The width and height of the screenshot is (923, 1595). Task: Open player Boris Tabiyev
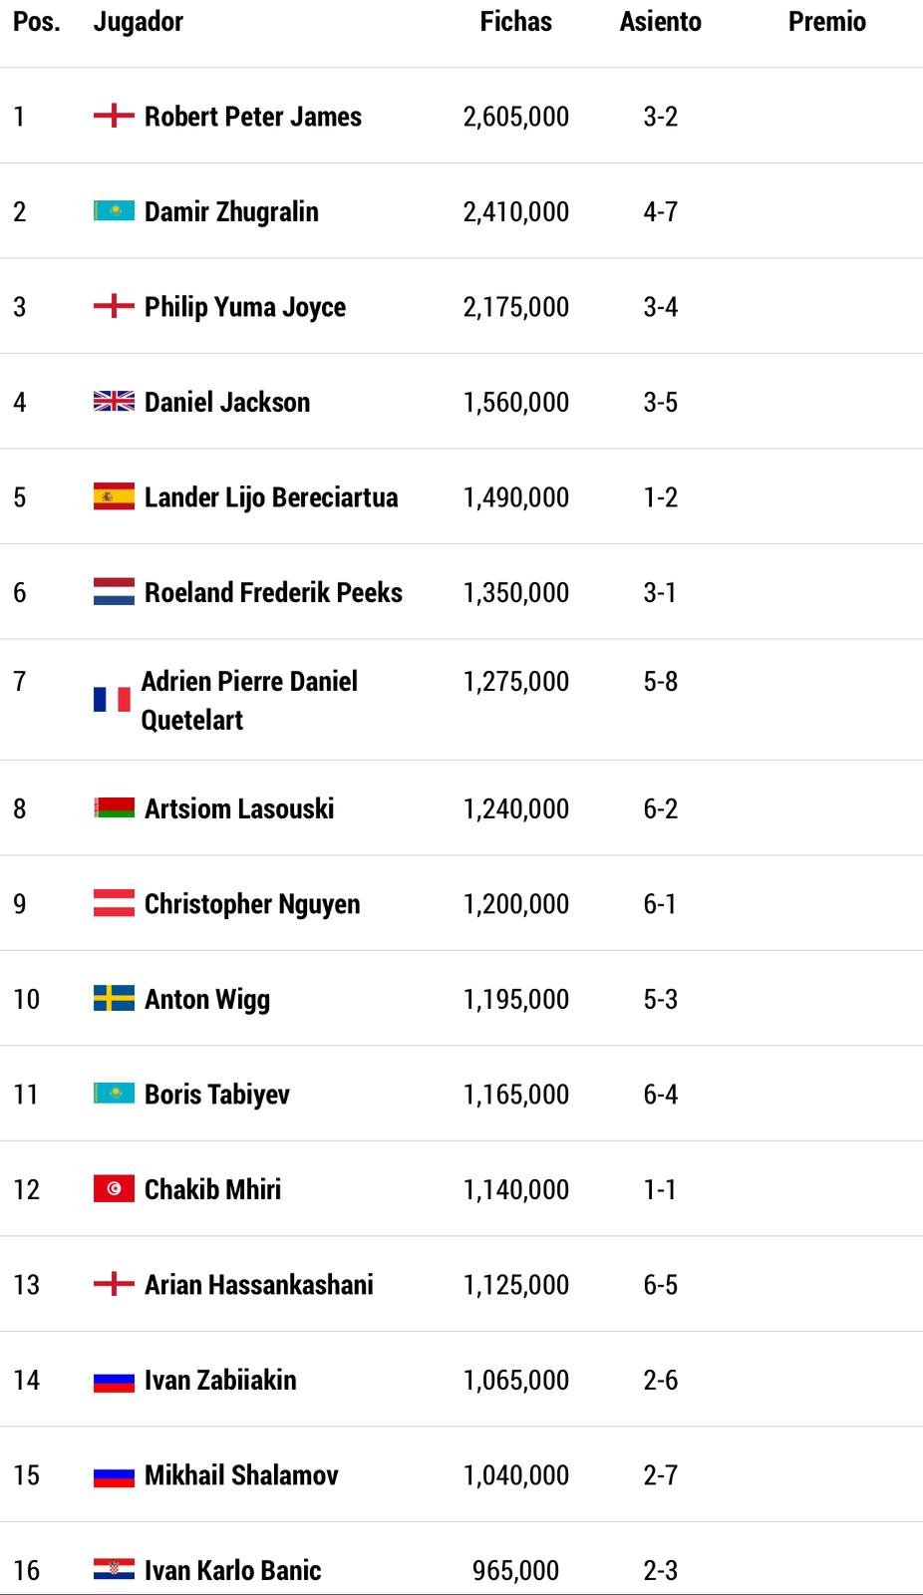coord(217,1095)
